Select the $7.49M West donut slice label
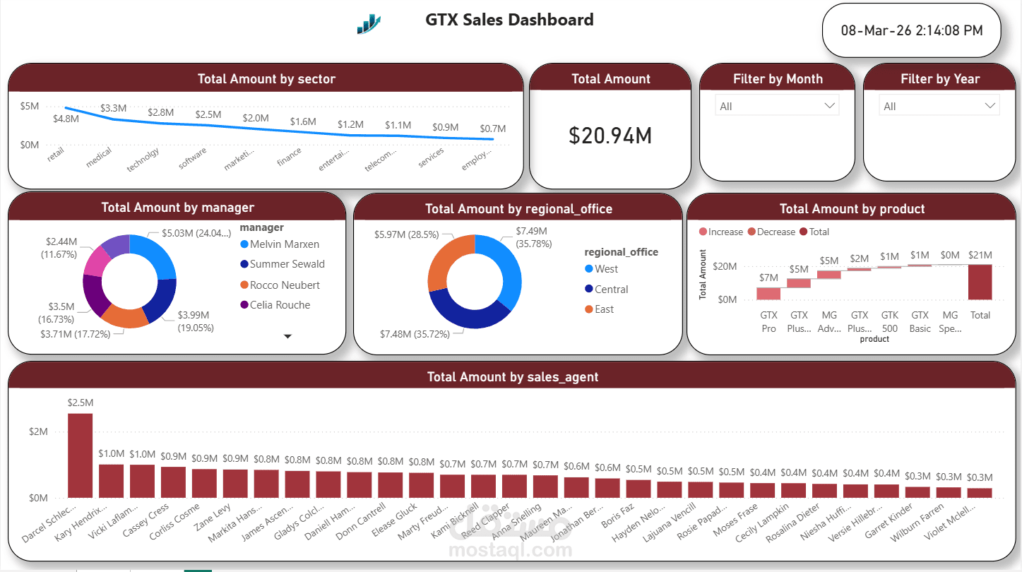The image size is (1022, 572). tap(533, 237)
